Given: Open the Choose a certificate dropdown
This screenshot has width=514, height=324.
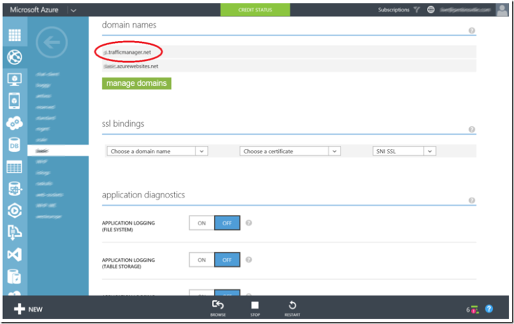Looking at the screenshot, I should click(x=290, y=151).
